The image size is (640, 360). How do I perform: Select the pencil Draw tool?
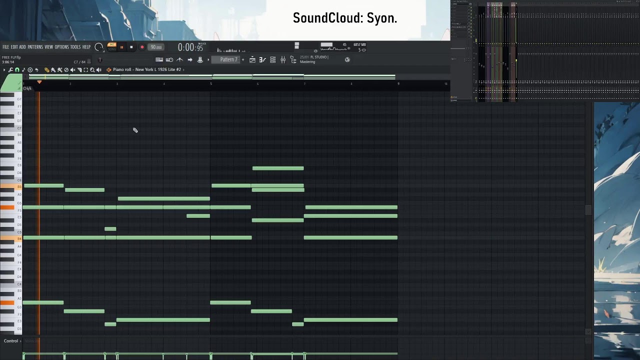tap(46, 69)
